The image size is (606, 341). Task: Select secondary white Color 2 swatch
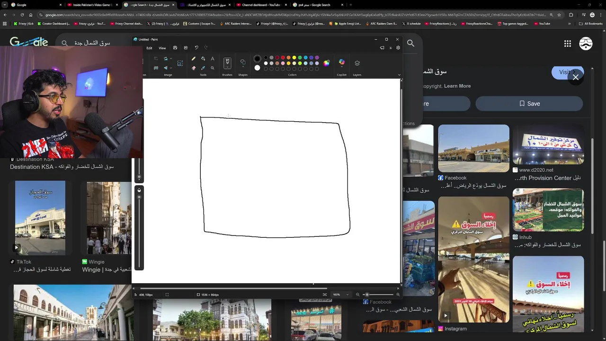point(257,68)
